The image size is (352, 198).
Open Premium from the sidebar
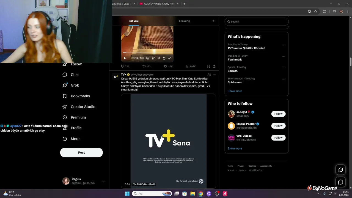74,117
